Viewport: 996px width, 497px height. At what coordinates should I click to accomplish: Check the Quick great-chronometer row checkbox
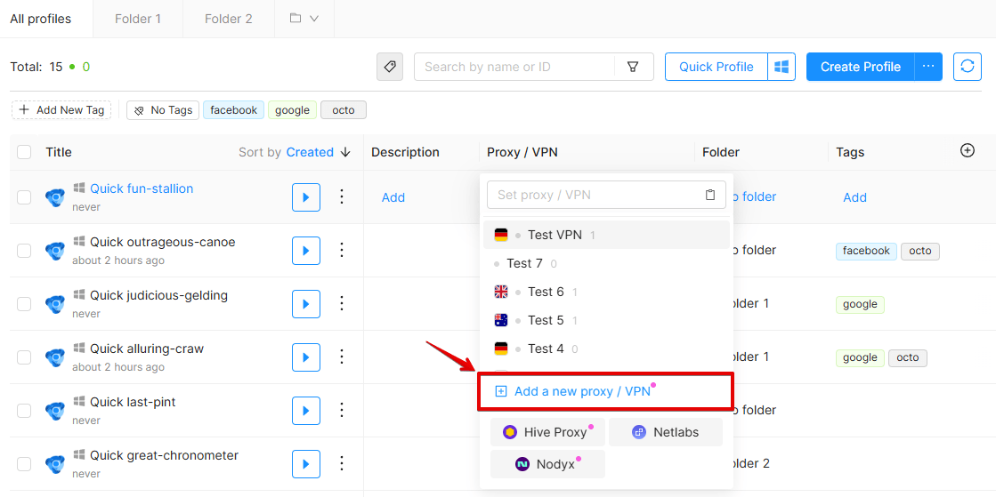(24, 464)
